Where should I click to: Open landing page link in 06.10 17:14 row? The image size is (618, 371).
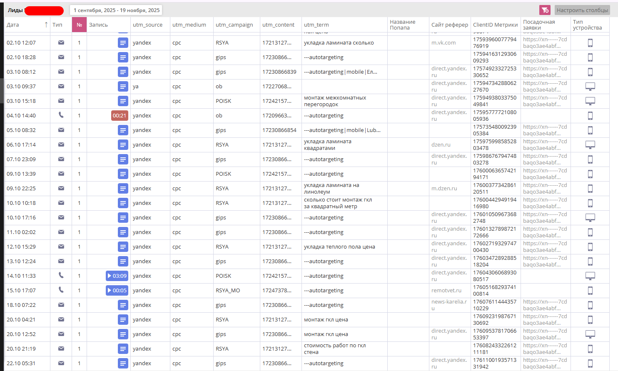(545, 144)
